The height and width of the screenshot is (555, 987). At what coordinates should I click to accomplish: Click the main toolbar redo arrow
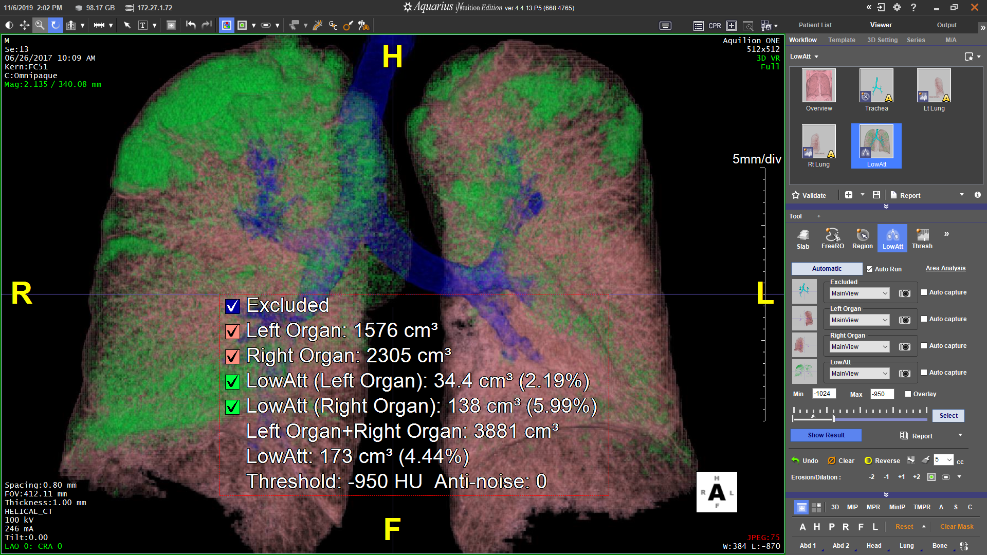(206, 25)
